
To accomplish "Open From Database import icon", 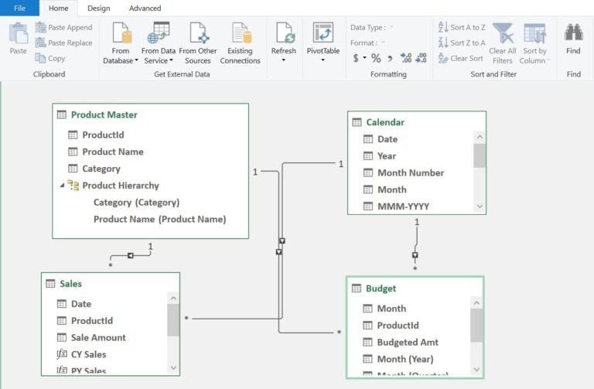I will (121, 34).
